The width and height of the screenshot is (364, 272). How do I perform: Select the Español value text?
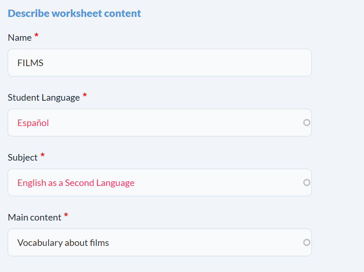(33, 123)
